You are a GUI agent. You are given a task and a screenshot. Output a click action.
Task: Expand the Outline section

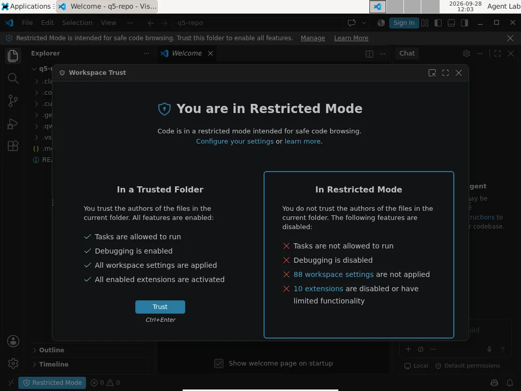tap(90, 350)
